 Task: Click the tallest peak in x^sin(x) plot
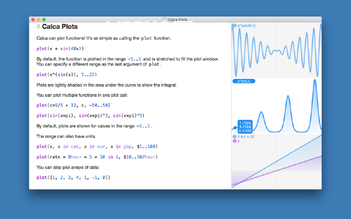(315, 81)
